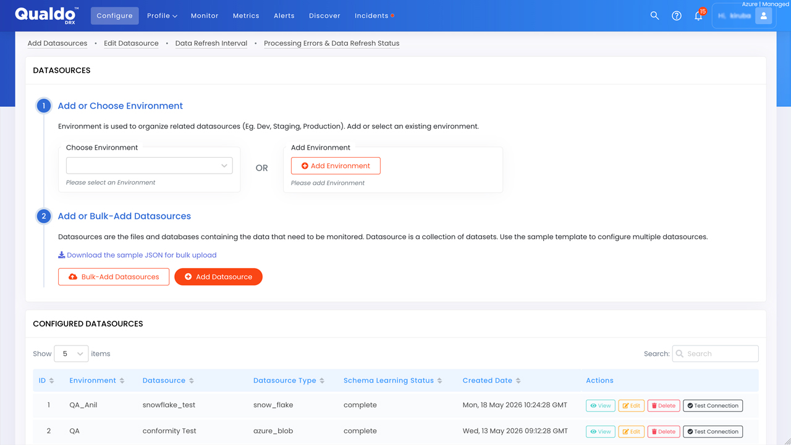Open the Choose Environment dropdown
The height and width of the screenshot is (445, 791).
(x=150, y=166)
